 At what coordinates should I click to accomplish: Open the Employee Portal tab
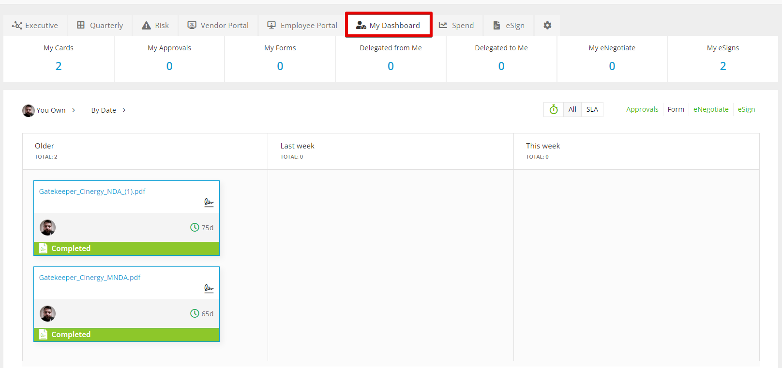[x=302, y=25]
